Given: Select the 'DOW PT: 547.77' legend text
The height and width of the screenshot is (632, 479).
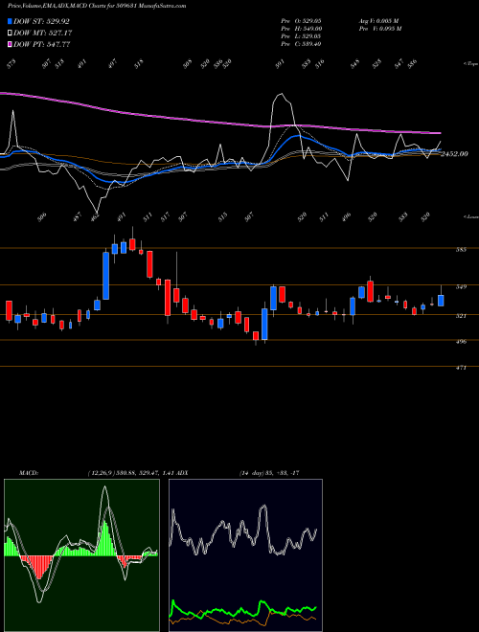Looking at the screenshot, I should pyautogui.click(x=41, y=44).
